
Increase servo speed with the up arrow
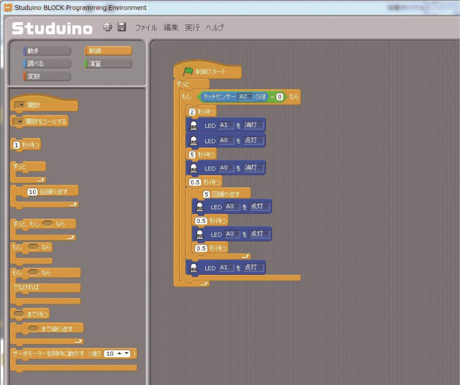point(120,354)
